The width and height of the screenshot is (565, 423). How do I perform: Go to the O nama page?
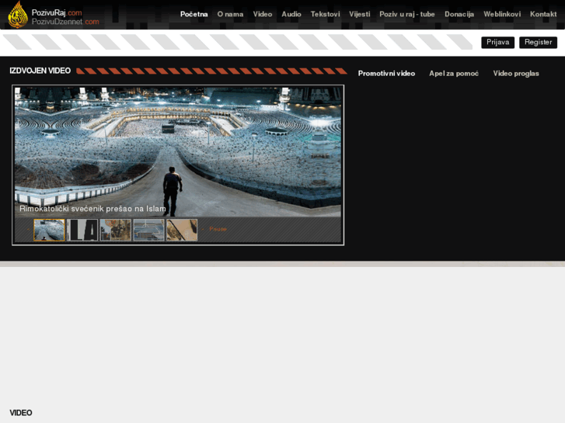[x=230, y=14]
